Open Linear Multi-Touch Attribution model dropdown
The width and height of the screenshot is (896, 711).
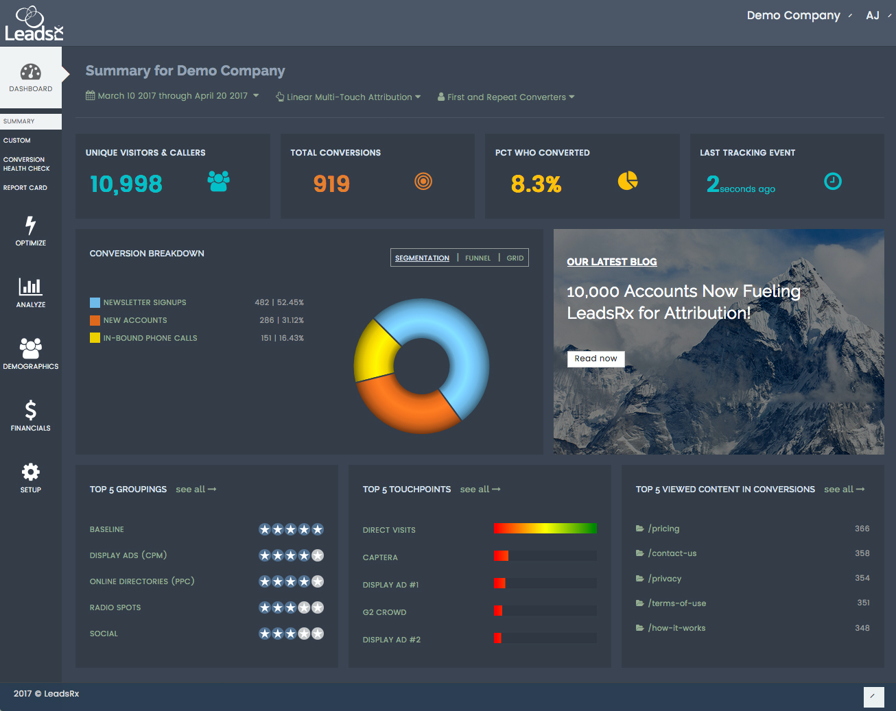(349, 97)
